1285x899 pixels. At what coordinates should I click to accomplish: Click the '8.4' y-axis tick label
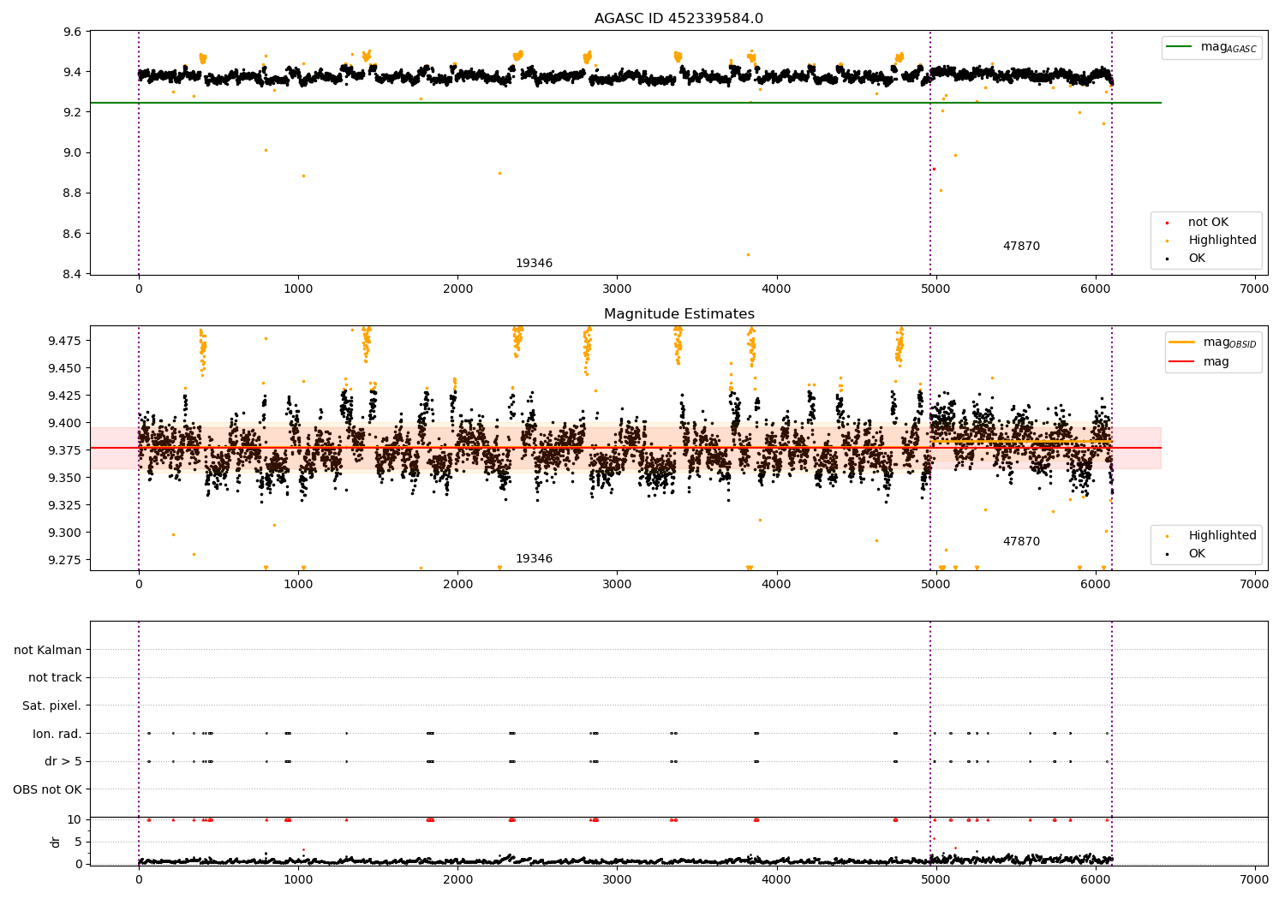tap(74, 274)
